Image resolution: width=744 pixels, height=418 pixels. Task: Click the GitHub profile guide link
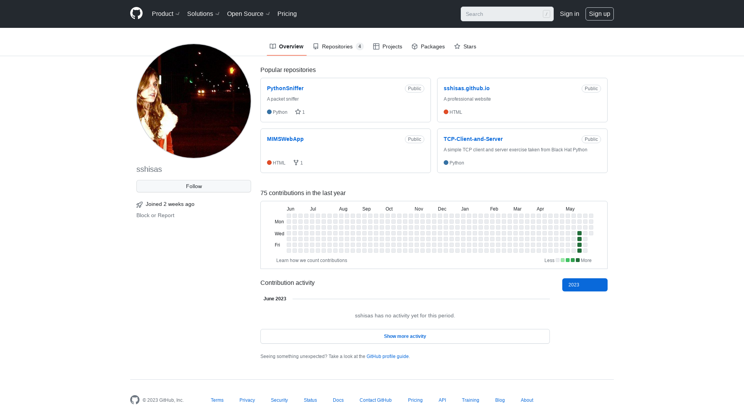point(387,356)
